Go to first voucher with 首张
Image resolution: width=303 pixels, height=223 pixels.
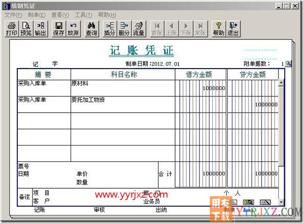click(157, 29)
